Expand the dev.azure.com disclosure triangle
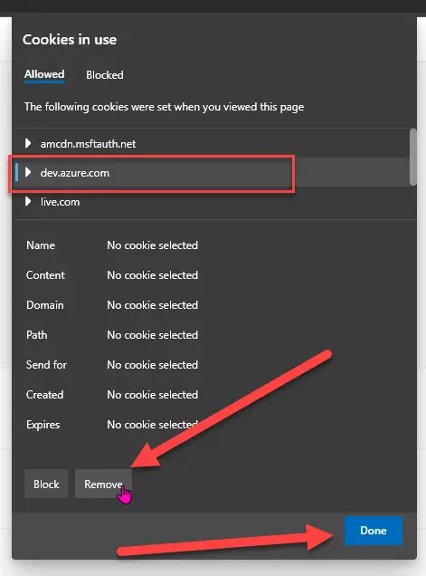 point(28,172)
